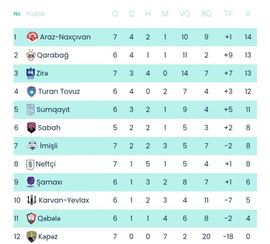Click the Neftçi club badge
The height and width of the screenshot is (244, 270).
point(31,164)
